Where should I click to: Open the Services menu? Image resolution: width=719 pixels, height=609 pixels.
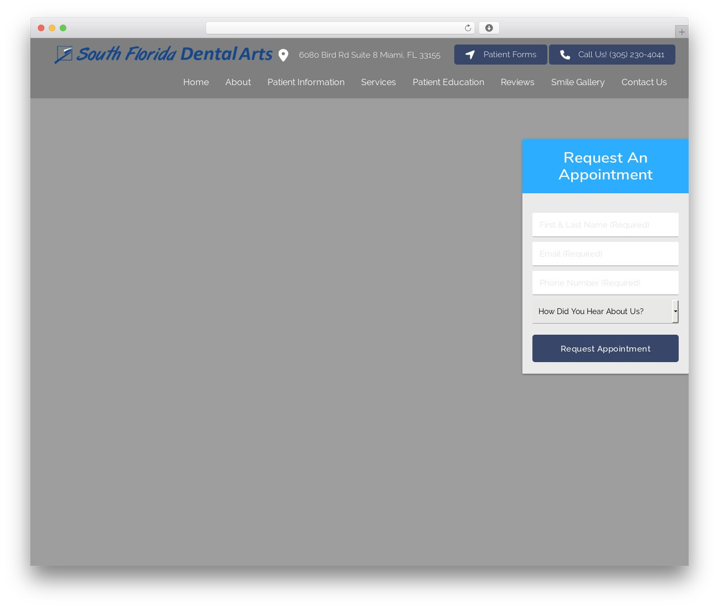coord(379,82)
